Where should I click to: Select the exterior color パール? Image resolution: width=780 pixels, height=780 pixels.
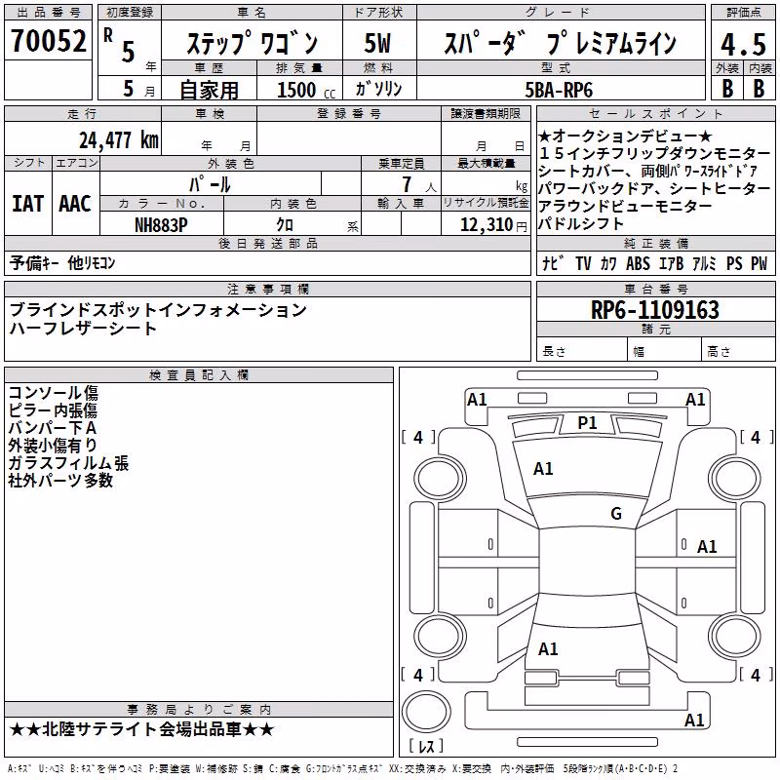pos(210,184)
